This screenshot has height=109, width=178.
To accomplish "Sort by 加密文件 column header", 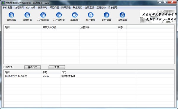I will click(x=98, y=27).
